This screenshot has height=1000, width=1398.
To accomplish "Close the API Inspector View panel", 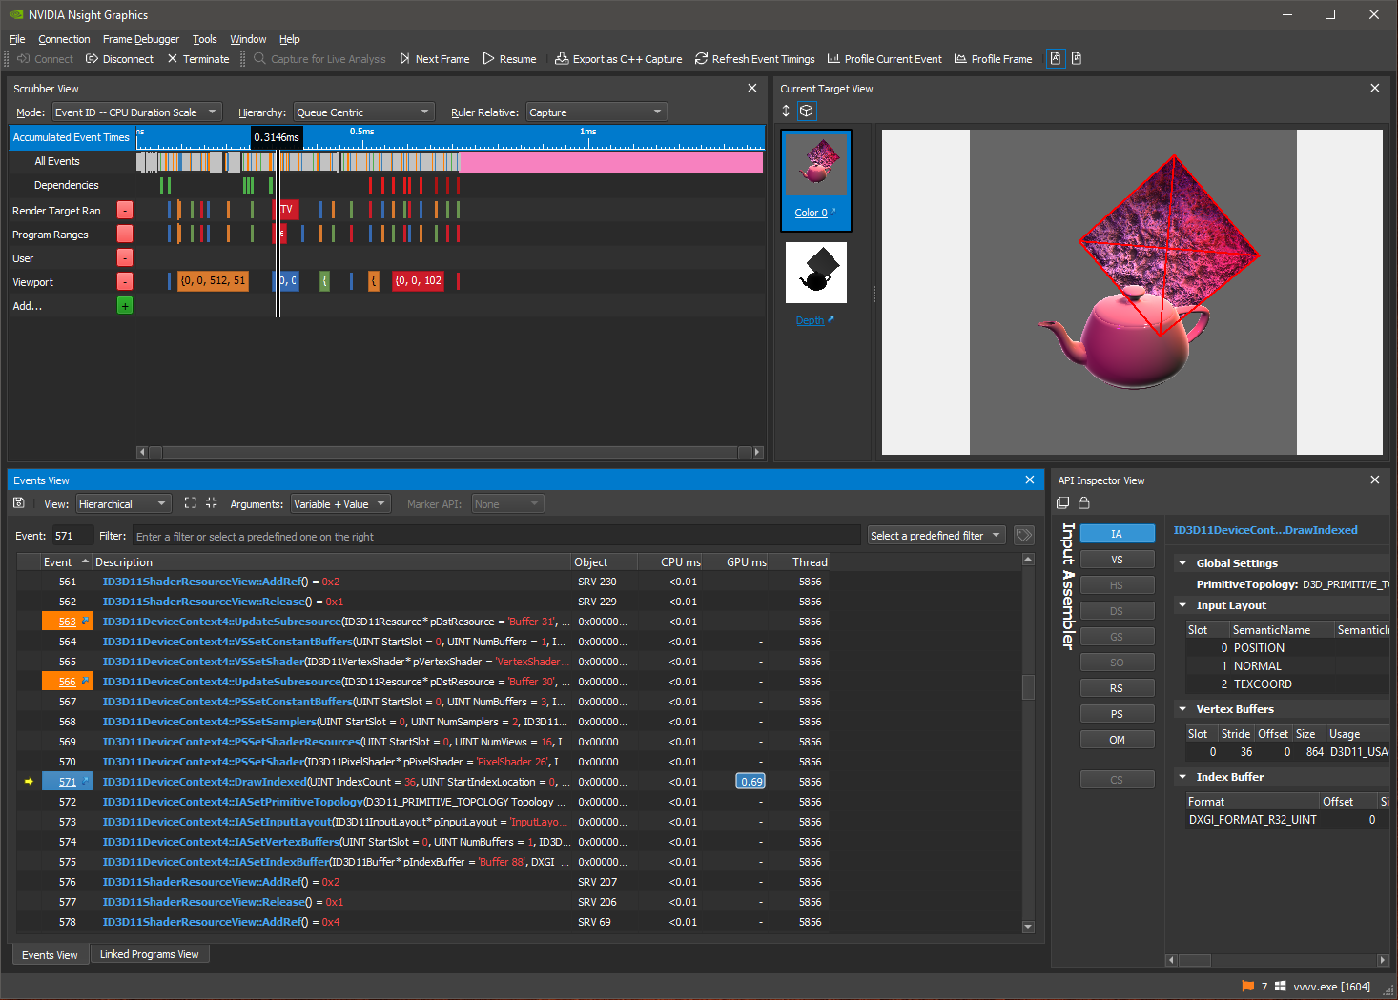I will [x=1375, y=480].
